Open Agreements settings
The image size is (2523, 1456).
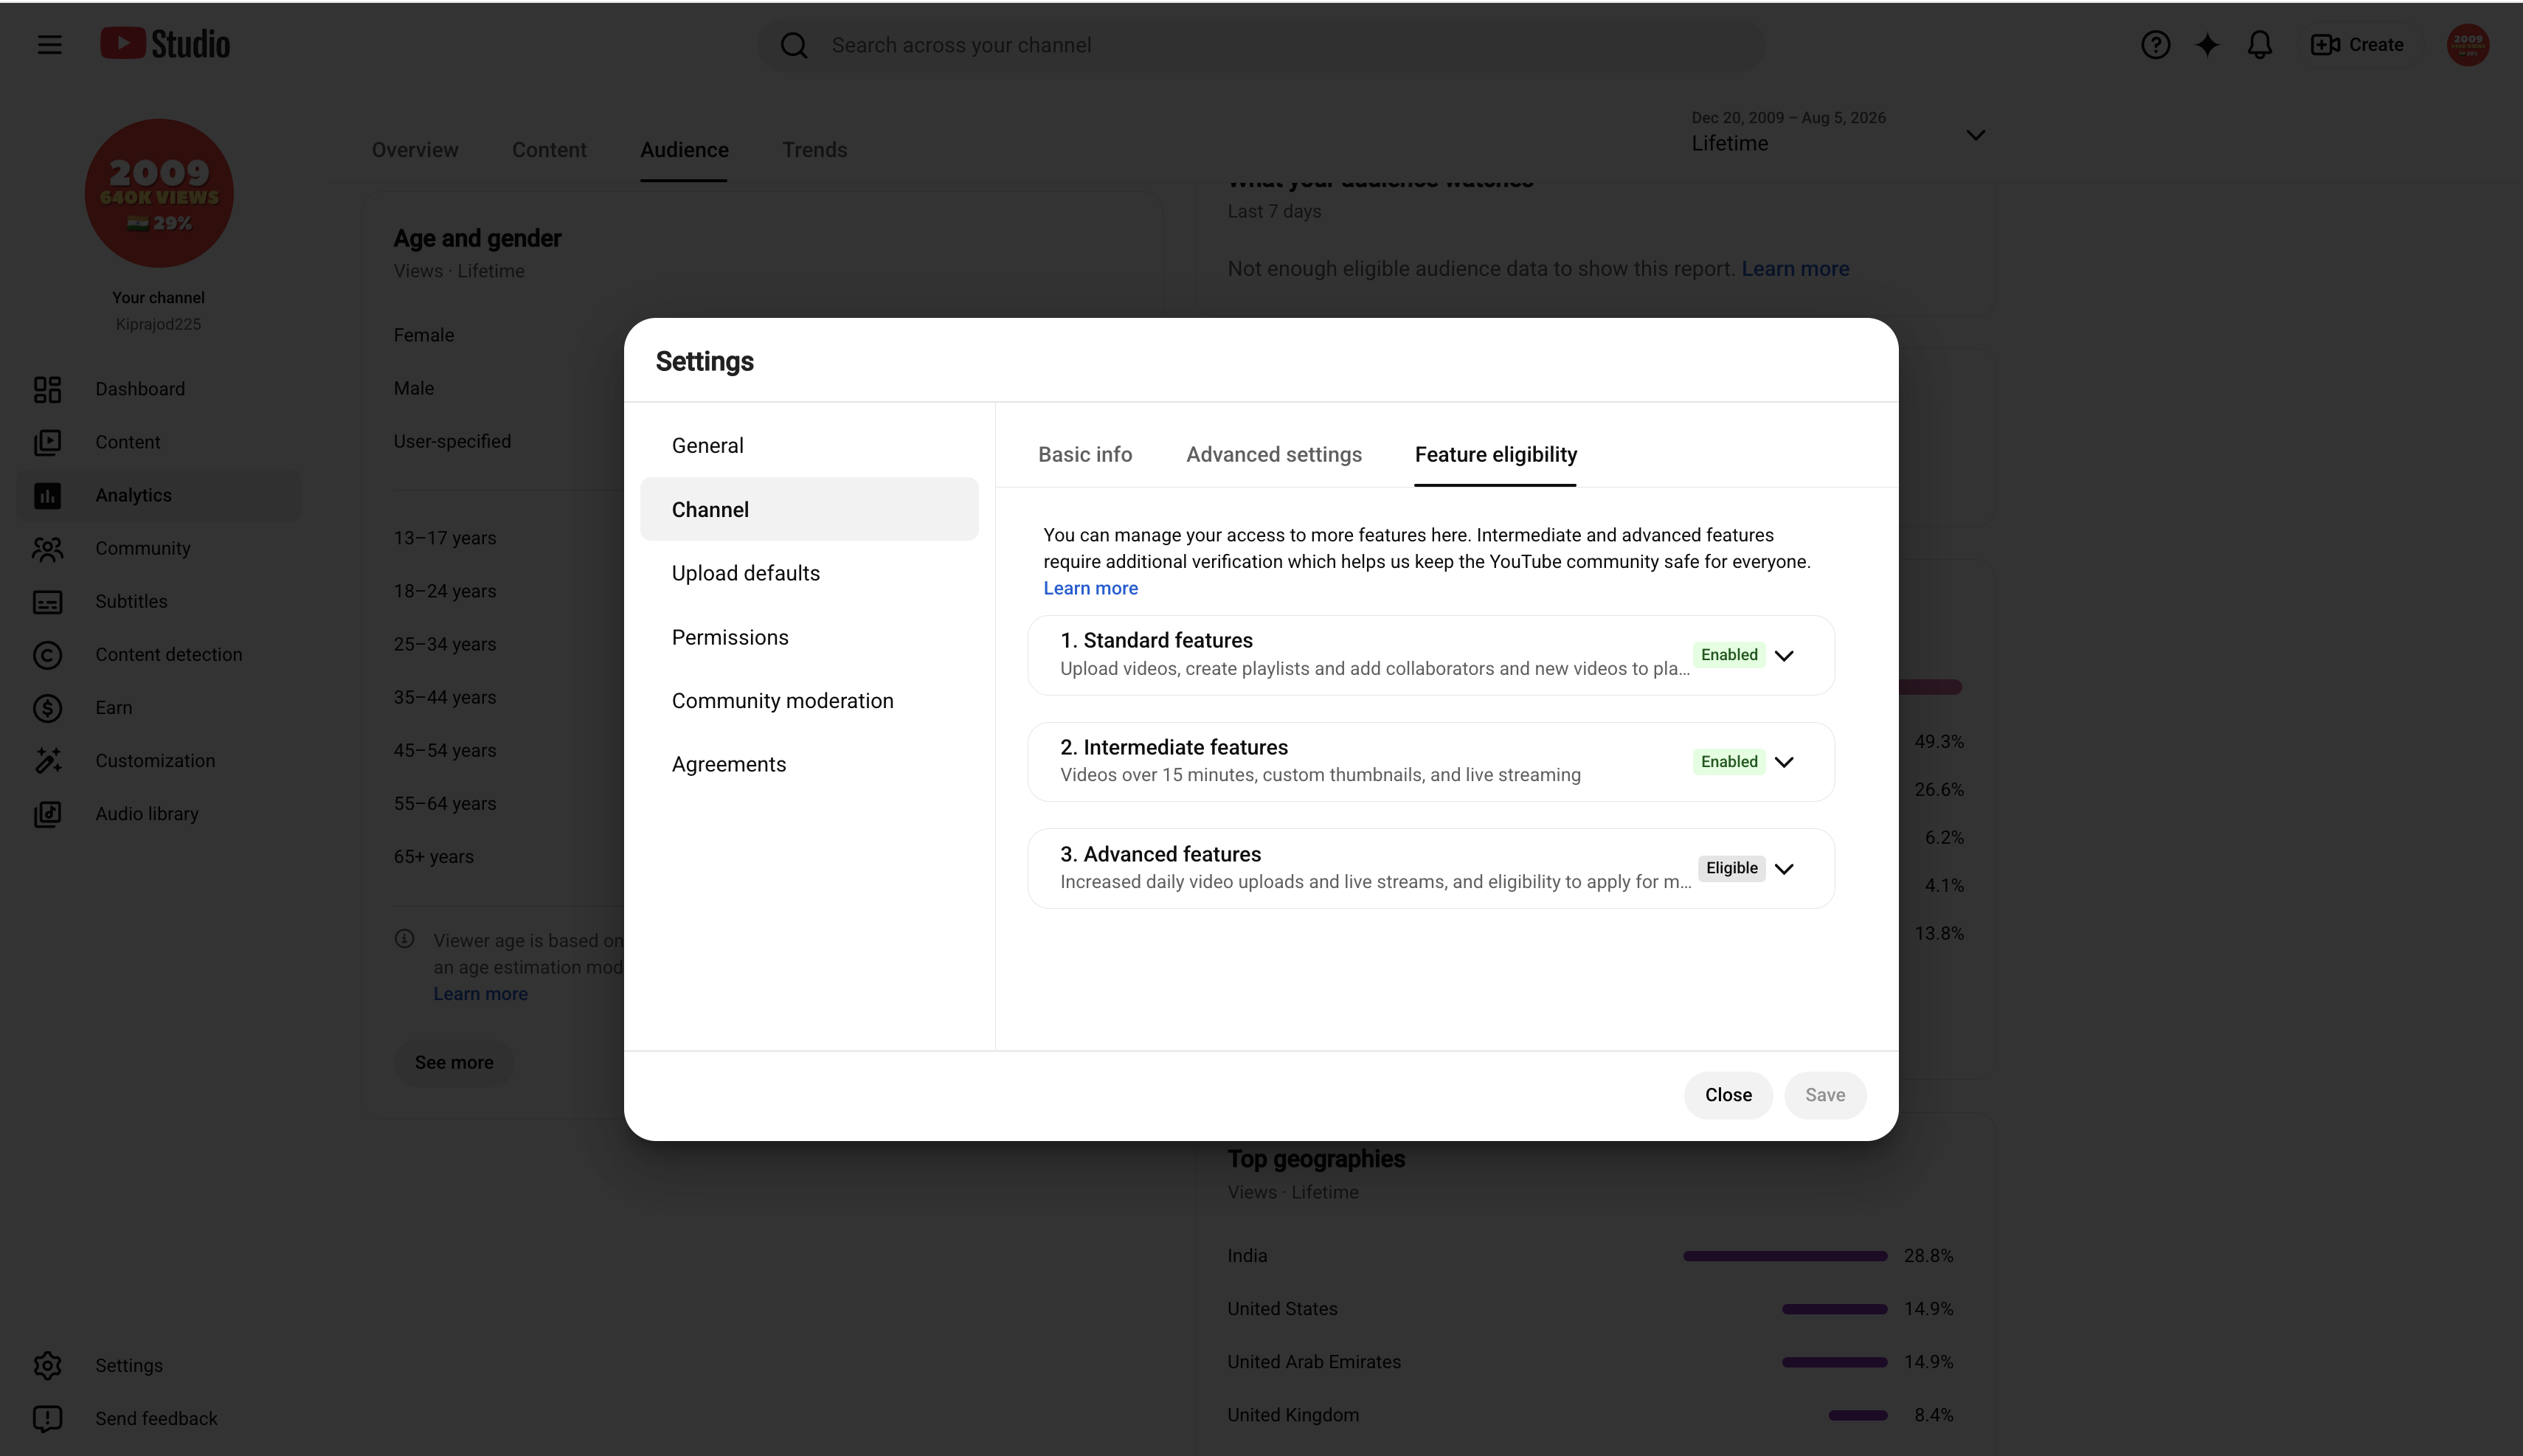[809, 765]
